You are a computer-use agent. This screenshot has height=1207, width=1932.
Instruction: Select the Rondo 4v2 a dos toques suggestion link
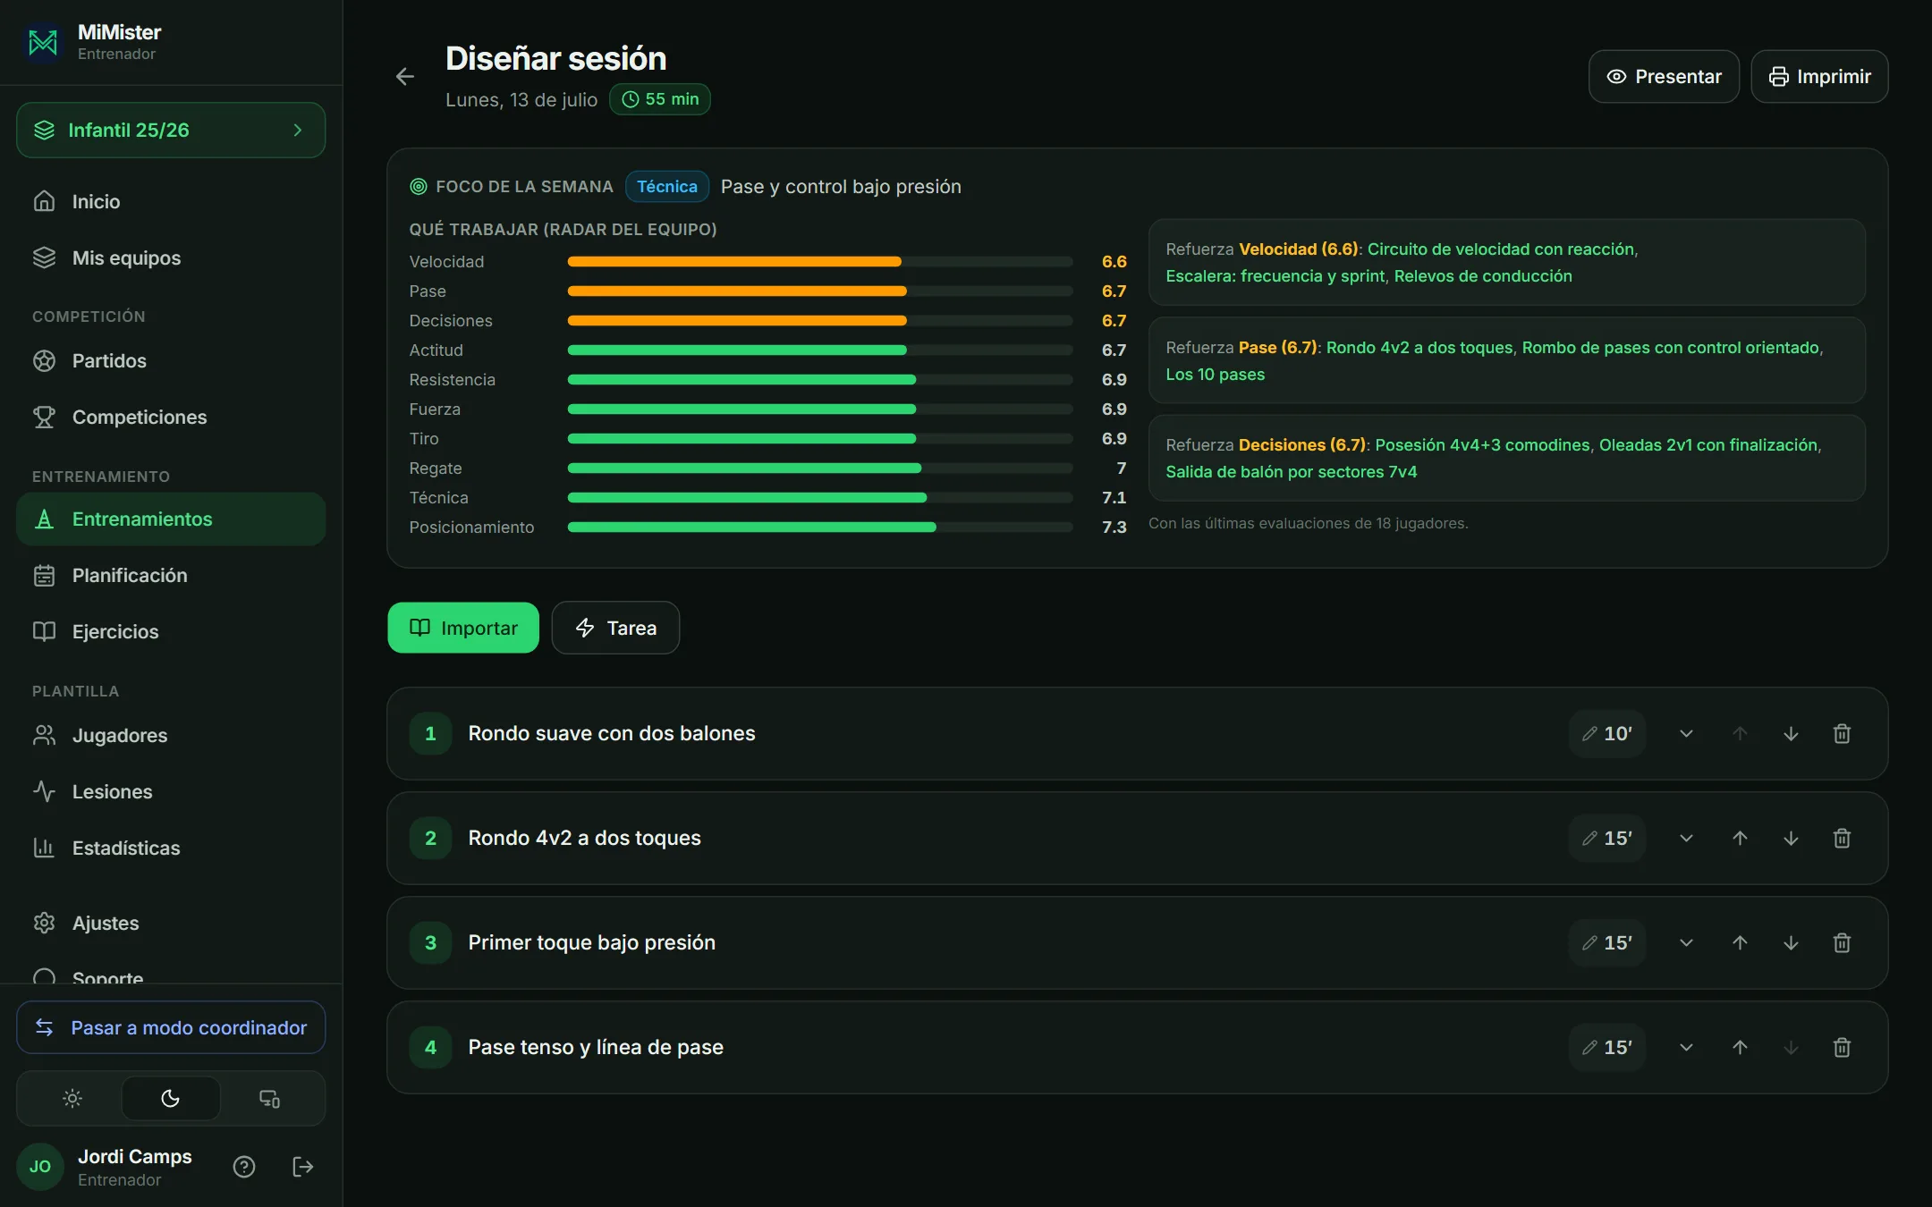(1419, 348)
